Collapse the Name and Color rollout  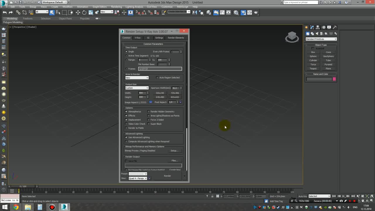[321, 74]
